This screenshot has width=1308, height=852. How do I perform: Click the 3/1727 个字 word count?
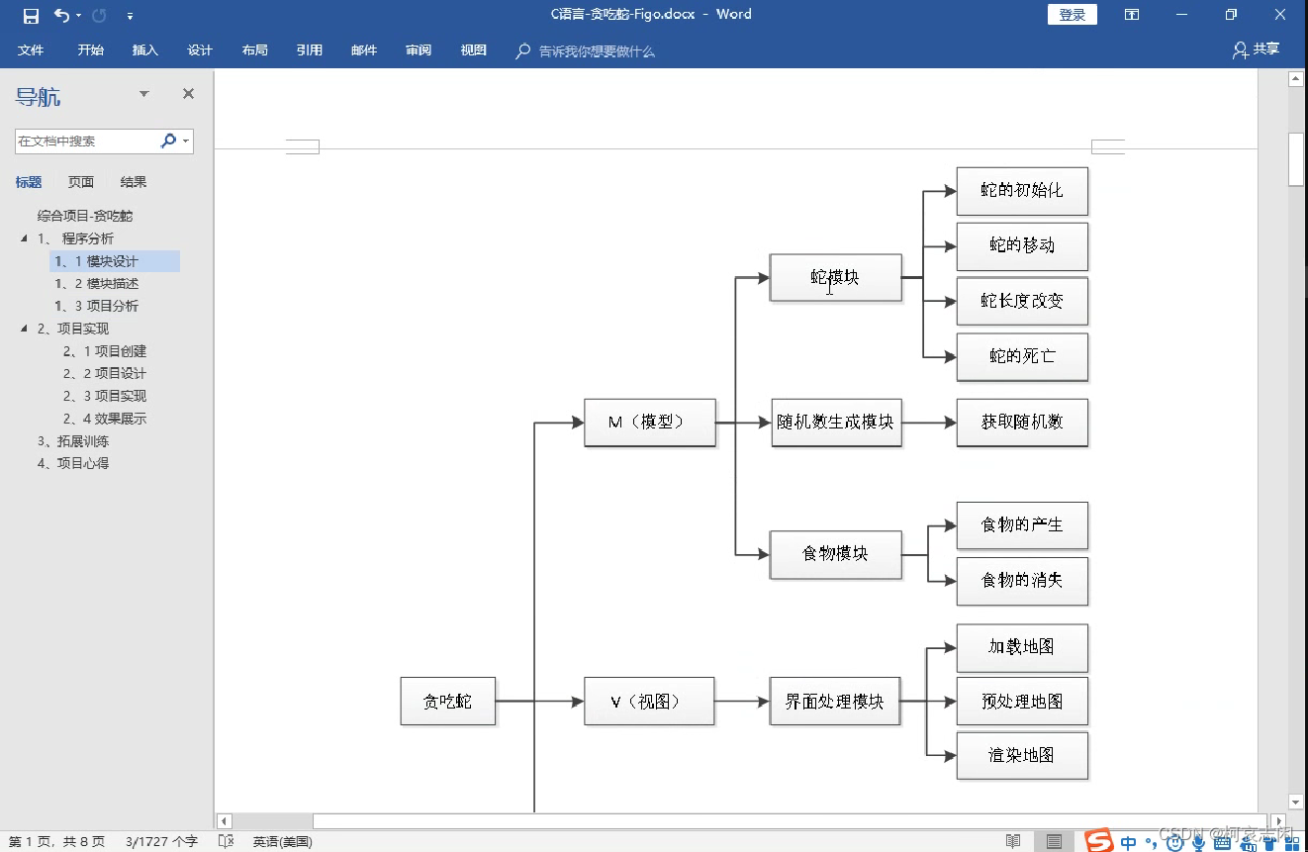(161, 842)
